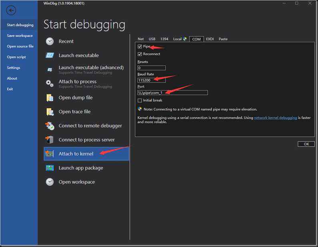The image size is (318, 247).
Task: Choose Exit in the sidebar
Action: coord(10,89)
